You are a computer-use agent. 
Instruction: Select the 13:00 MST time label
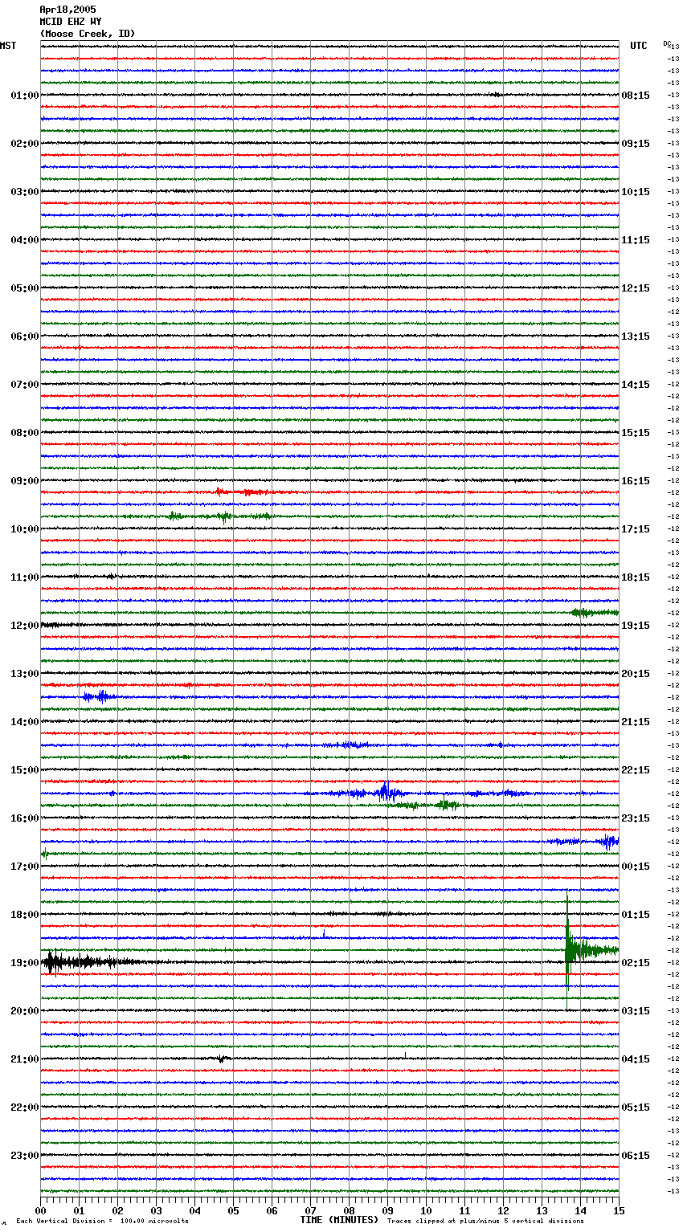25,674
